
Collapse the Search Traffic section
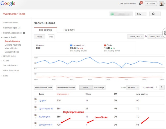(x=2, y=38)
